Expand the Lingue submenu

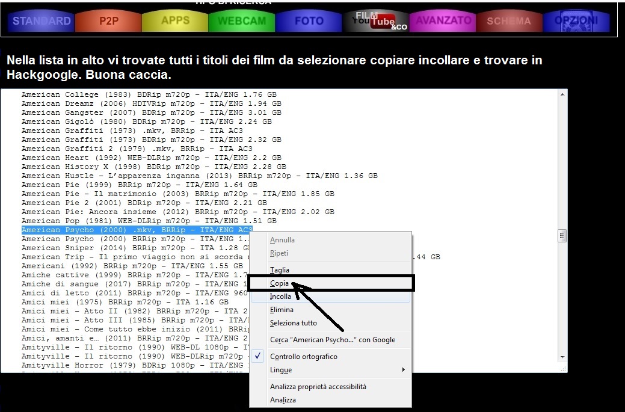330,370
